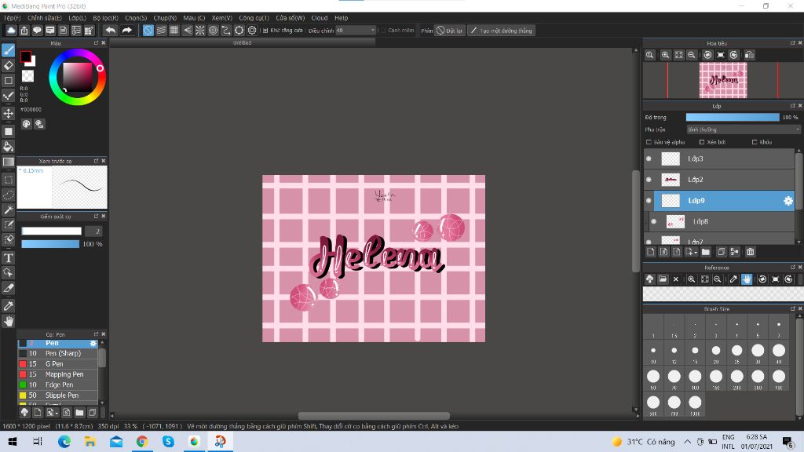
Task: Delete layer with the trash icon
Action: (750, 252)
